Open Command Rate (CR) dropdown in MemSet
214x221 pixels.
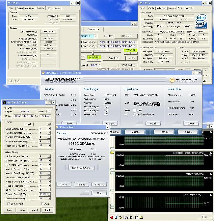[49, 198]
